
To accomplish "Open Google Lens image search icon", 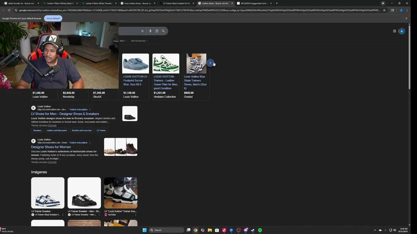I will [157, 31].
